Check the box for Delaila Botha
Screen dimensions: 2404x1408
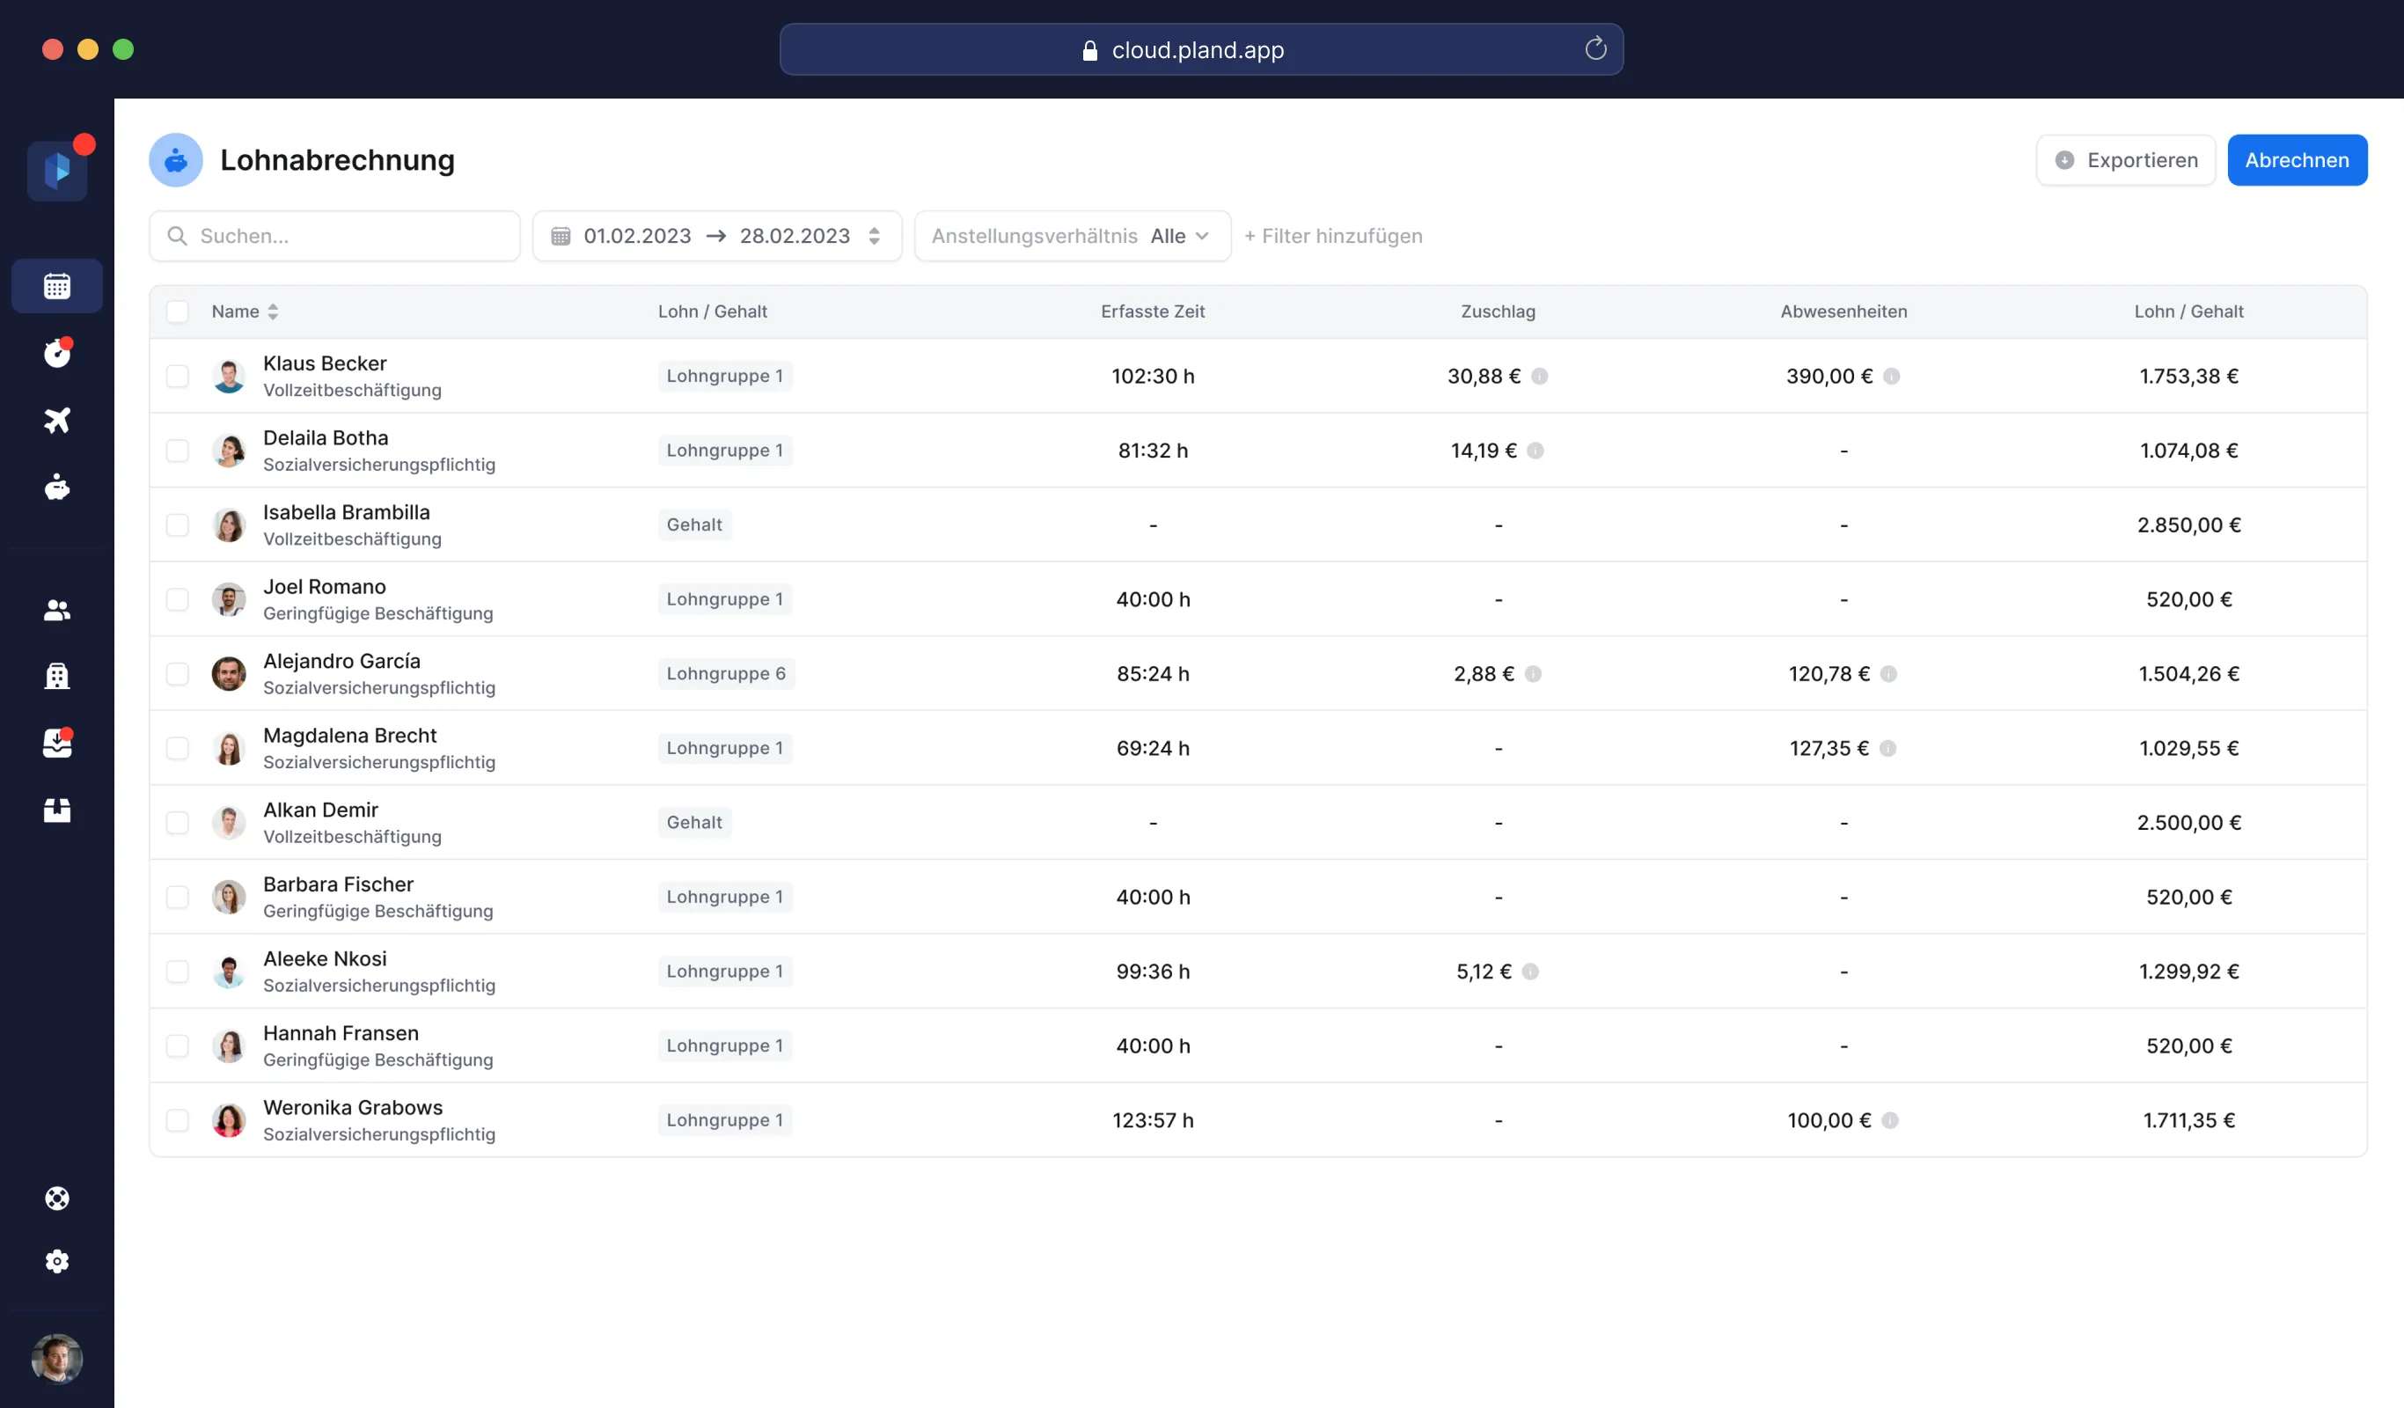178,451
